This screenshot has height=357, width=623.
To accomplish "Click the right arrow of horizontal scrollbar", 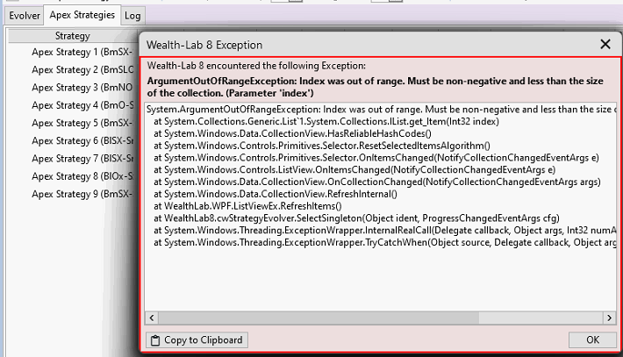I will coord(610,318).
